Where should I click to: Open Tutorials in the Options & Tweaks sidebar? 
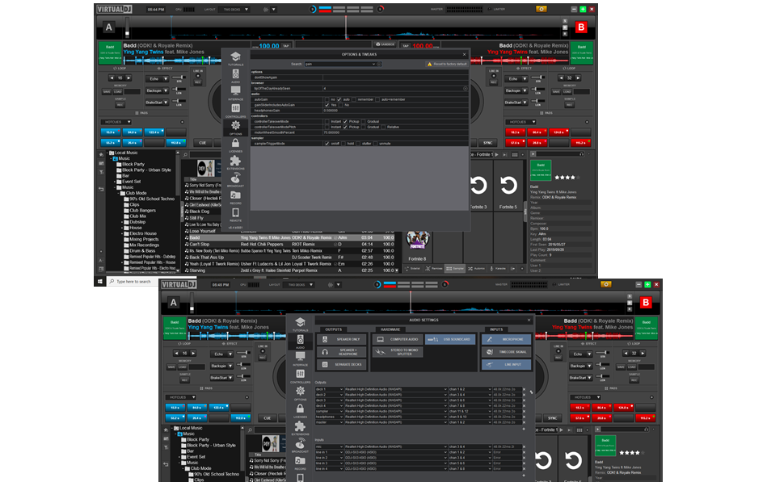pos(235,58)
